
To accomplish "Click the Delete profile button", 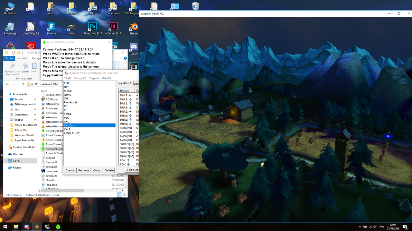I will (109, 170).
